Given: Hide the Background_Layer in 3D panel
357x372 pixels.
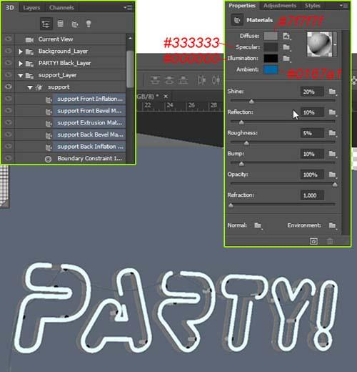Looking at the screenshot, I should point(9,51).
